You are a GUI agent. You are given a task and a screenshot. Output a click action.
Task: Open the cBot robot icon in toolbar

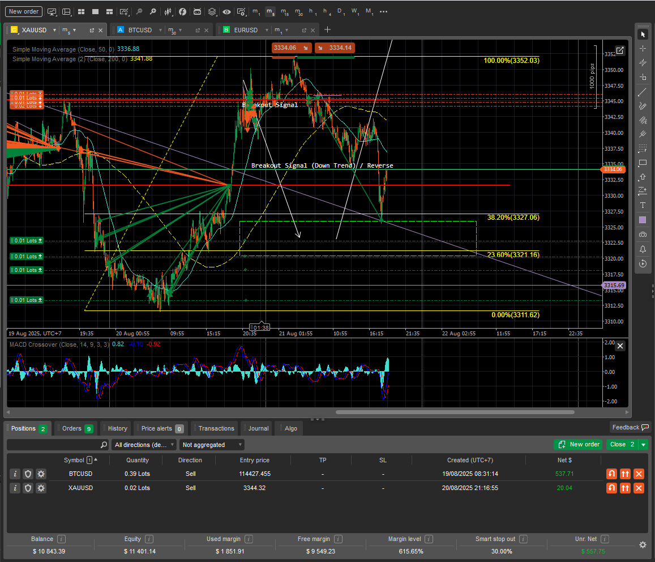point(197,12)
